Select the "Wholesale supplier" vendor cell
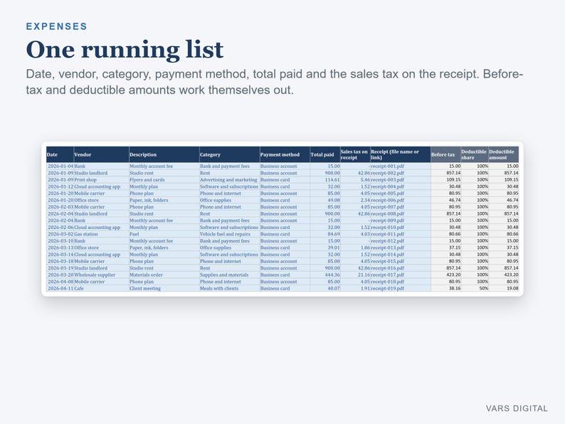Viewport: 565px width, 424px height. click(101, 275)
